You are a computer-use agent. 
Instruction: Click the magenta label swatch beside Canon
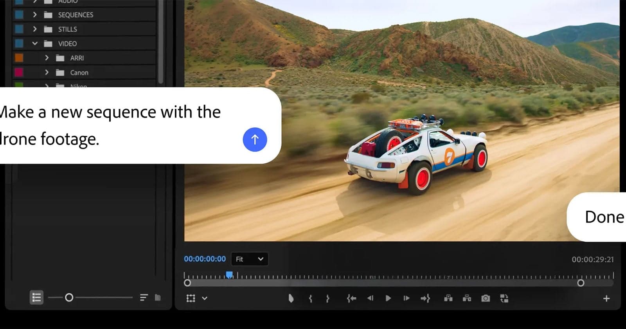pos(19,72)
